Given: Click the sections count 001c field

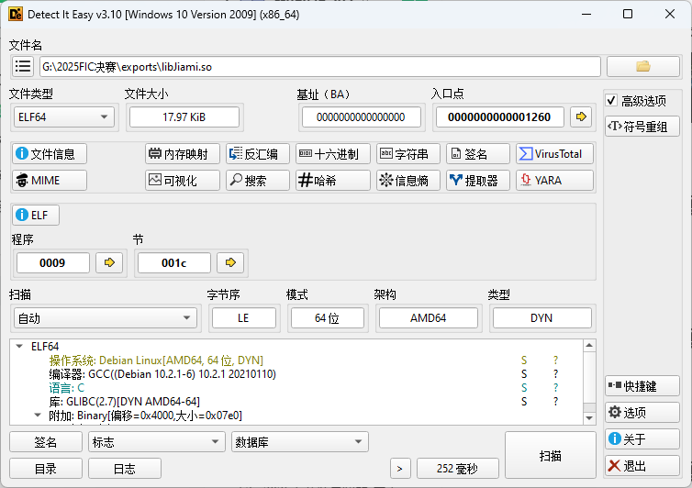Looking at the screenshot, I should coord(173,262).
